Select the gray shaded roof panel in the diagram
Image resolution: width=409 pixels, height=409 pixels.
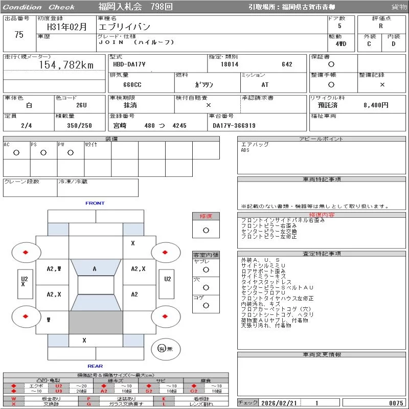[96, 323]
